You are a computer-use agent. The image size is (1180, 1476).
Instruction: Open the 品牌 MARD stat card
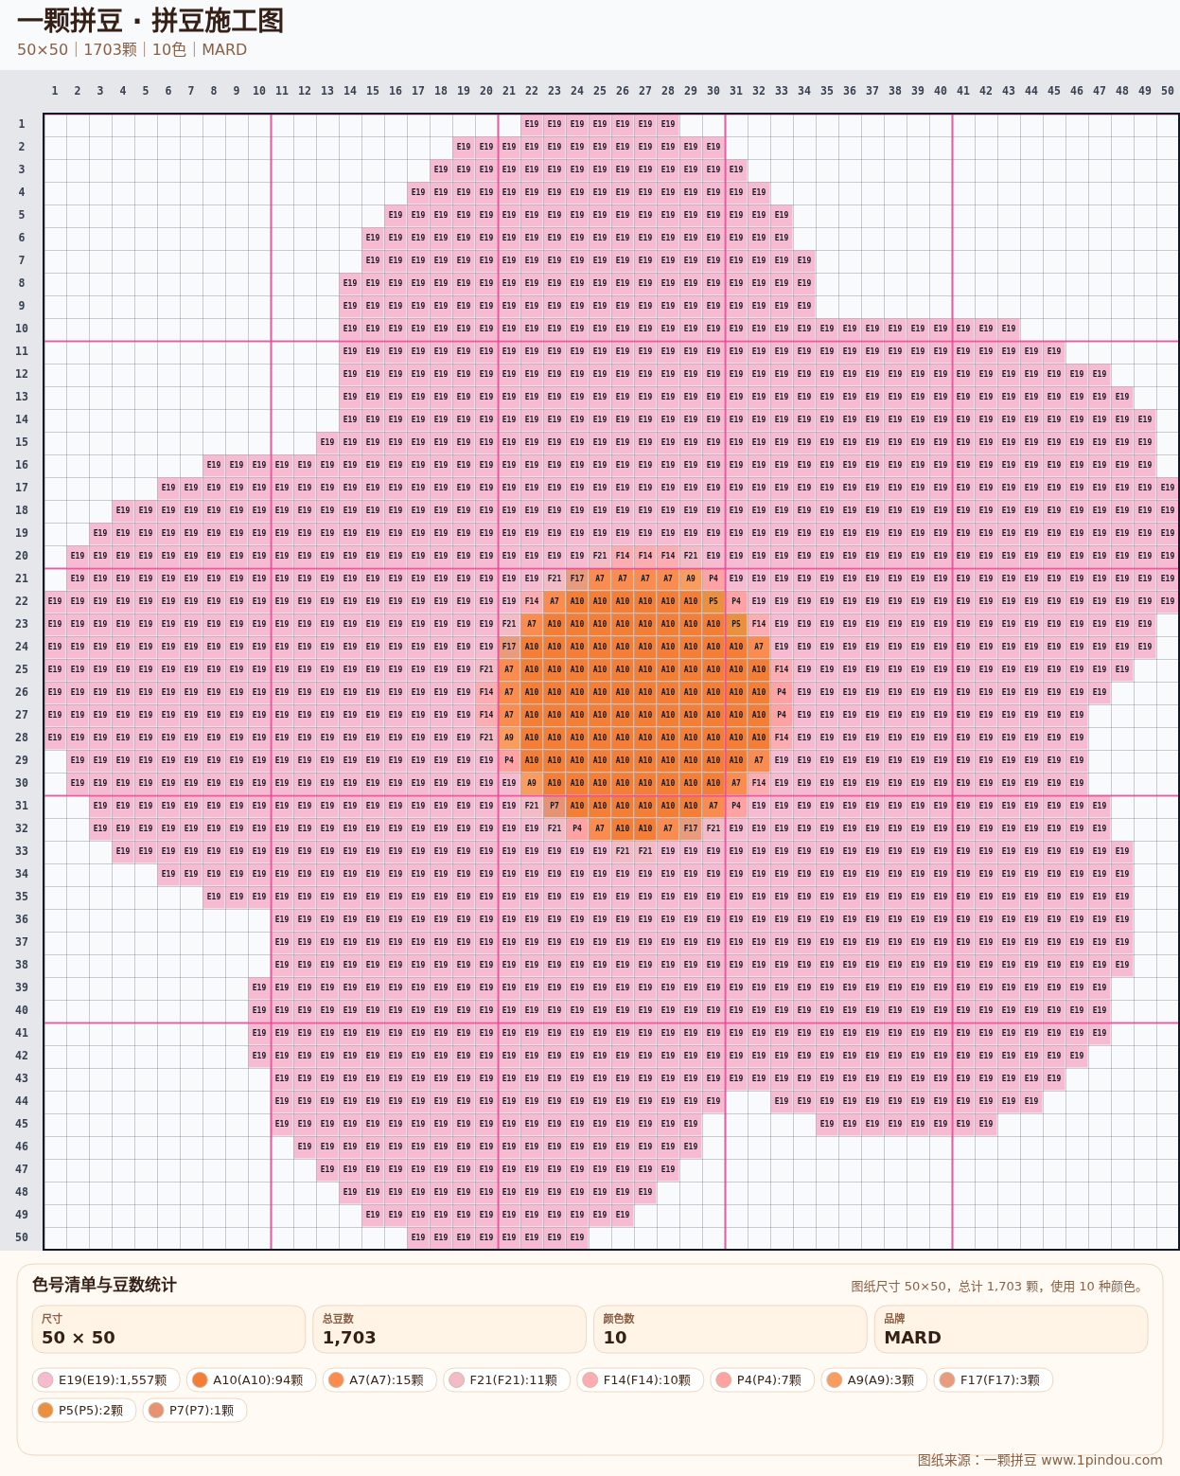pos(1012,1329)
